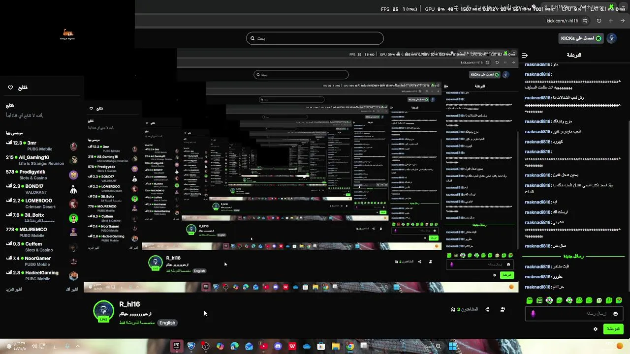Click the English language tag

167,323
